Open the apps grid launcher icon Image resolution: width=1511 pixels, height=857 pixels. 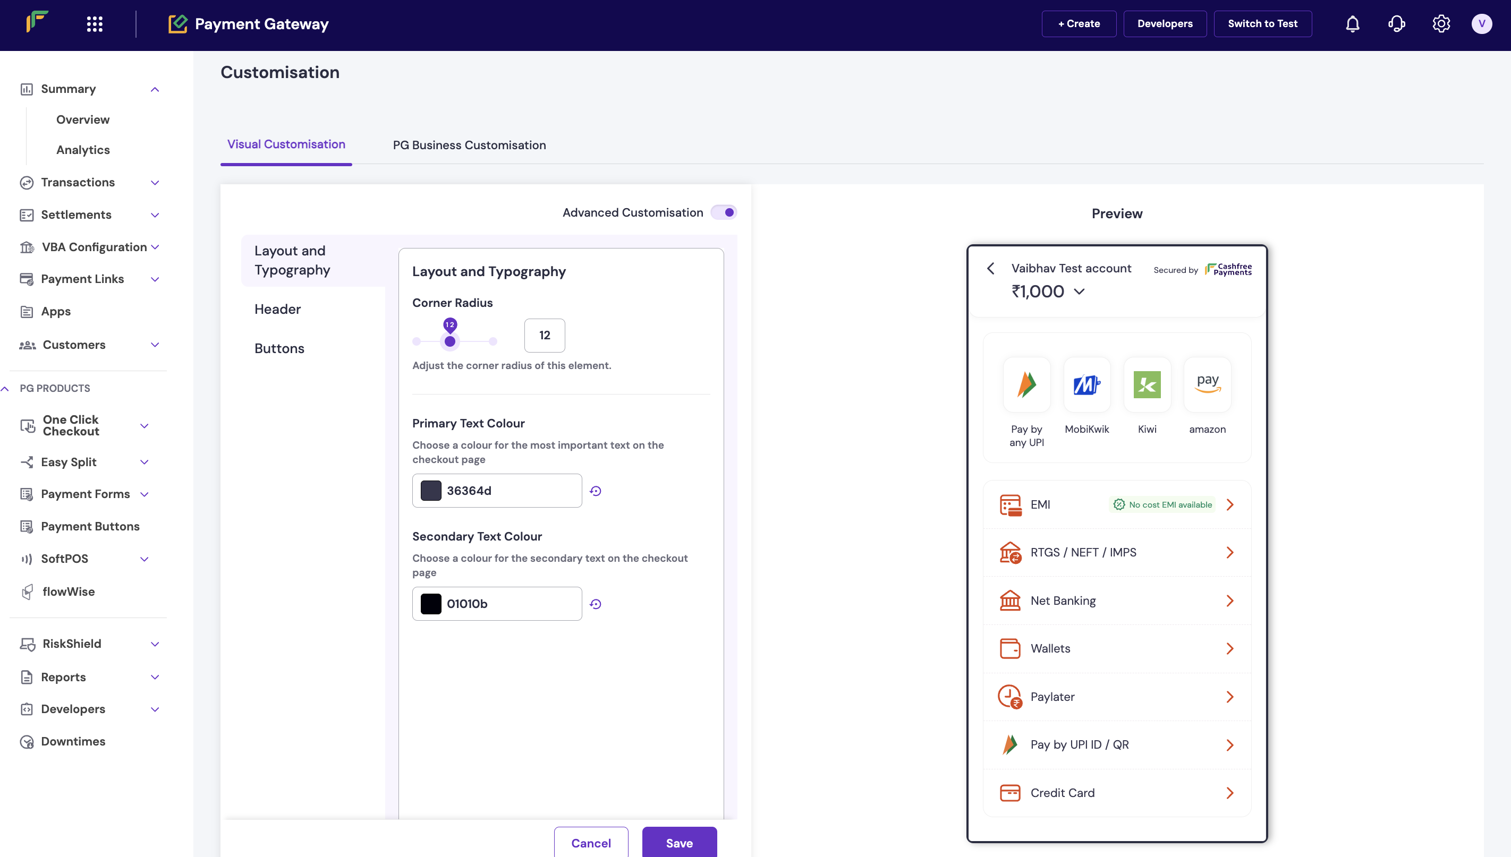coord(94,23)
